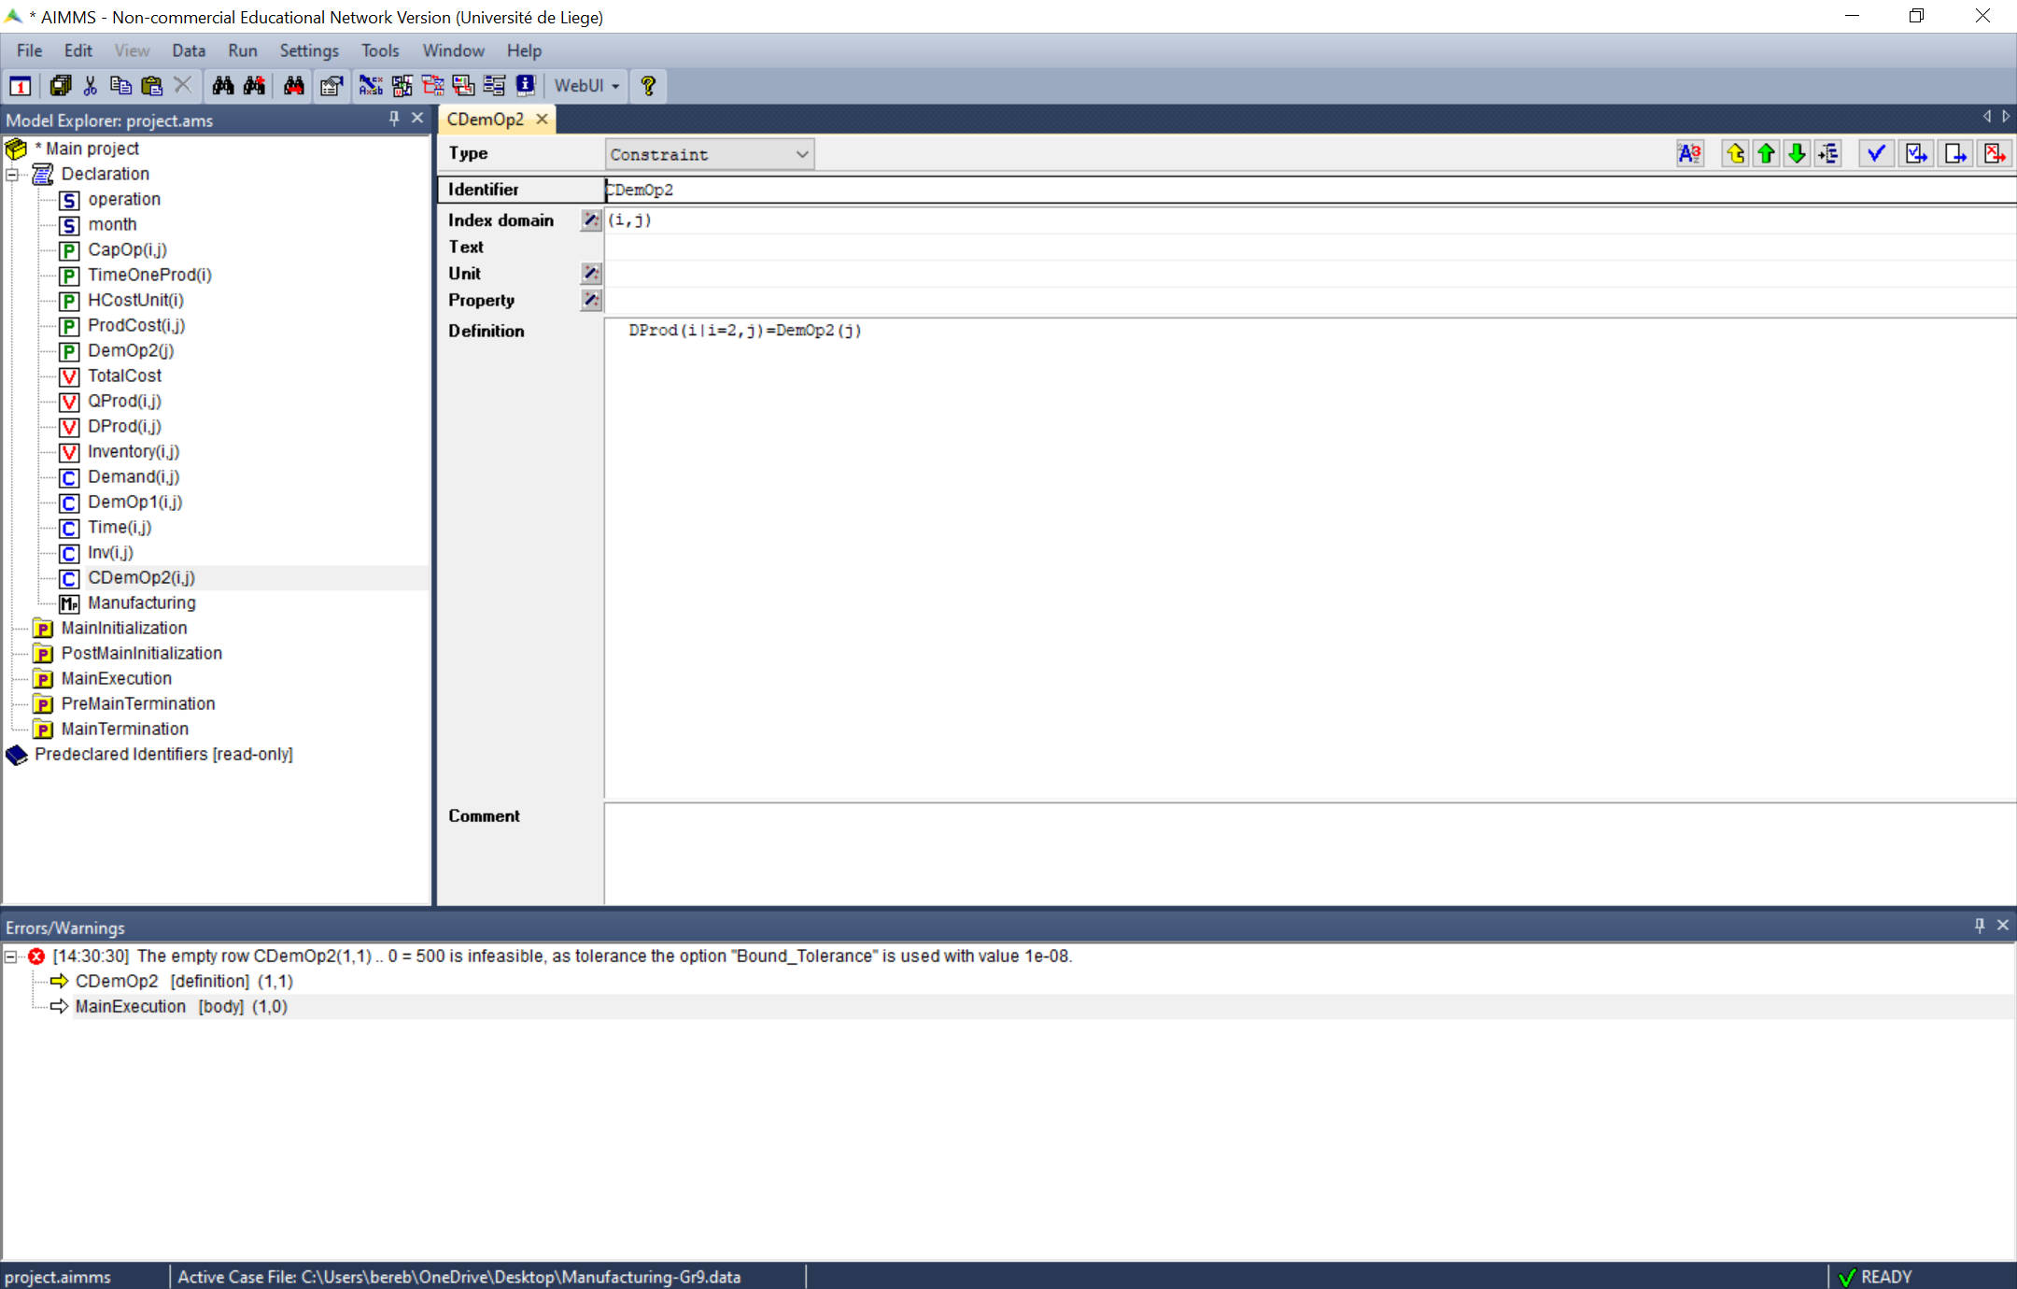
Task: Click the check, commit and close icon
Action: (1916, 153)
